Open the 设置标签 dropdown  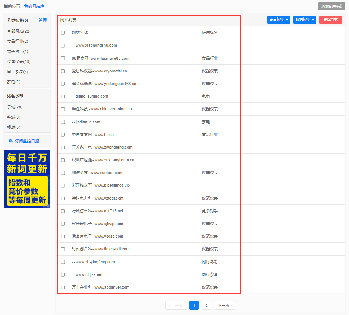[279, 20]
